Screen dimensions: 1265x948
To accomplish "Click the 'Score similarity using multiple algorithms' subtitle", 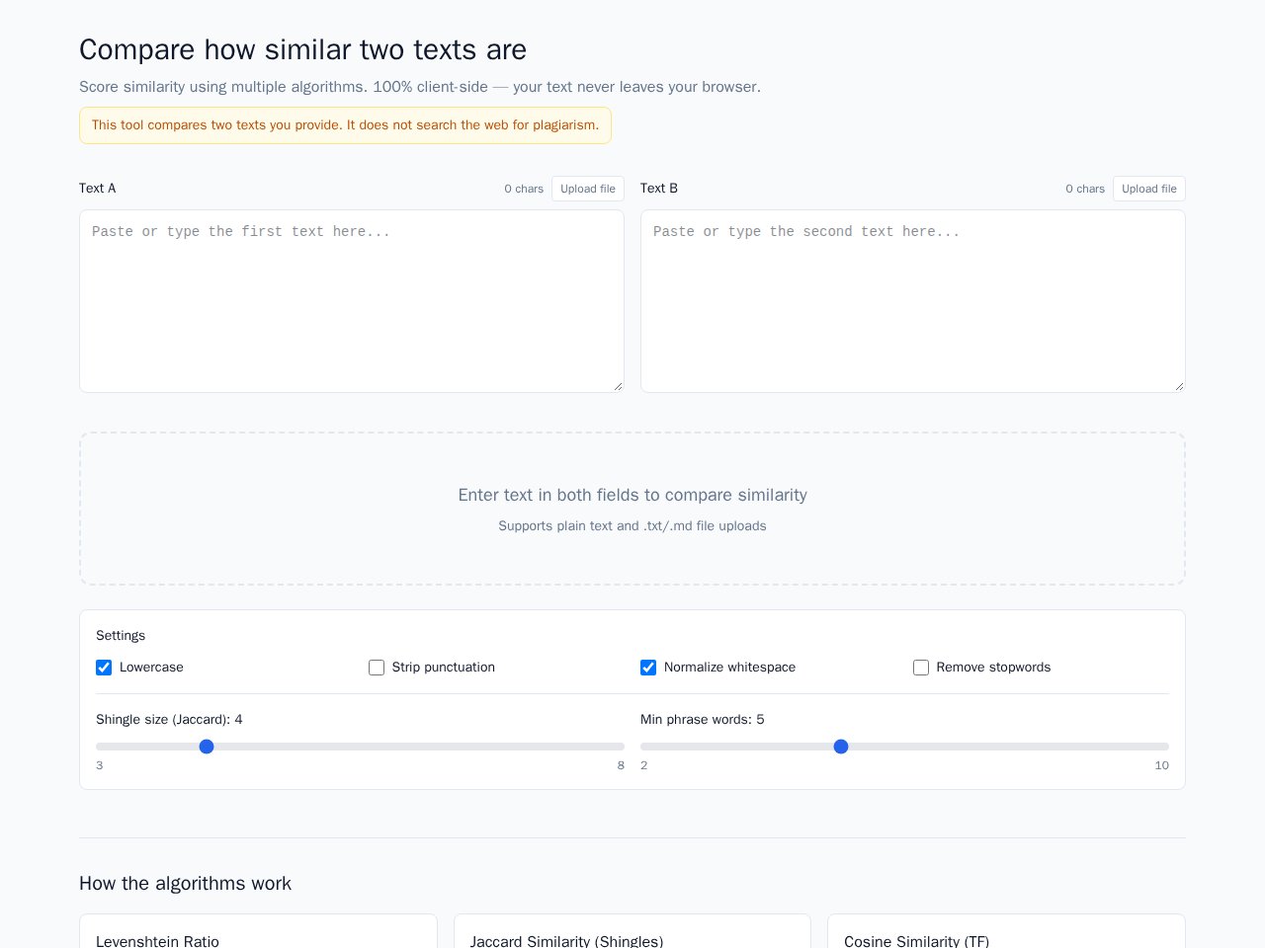I will [x=420, y=87].
